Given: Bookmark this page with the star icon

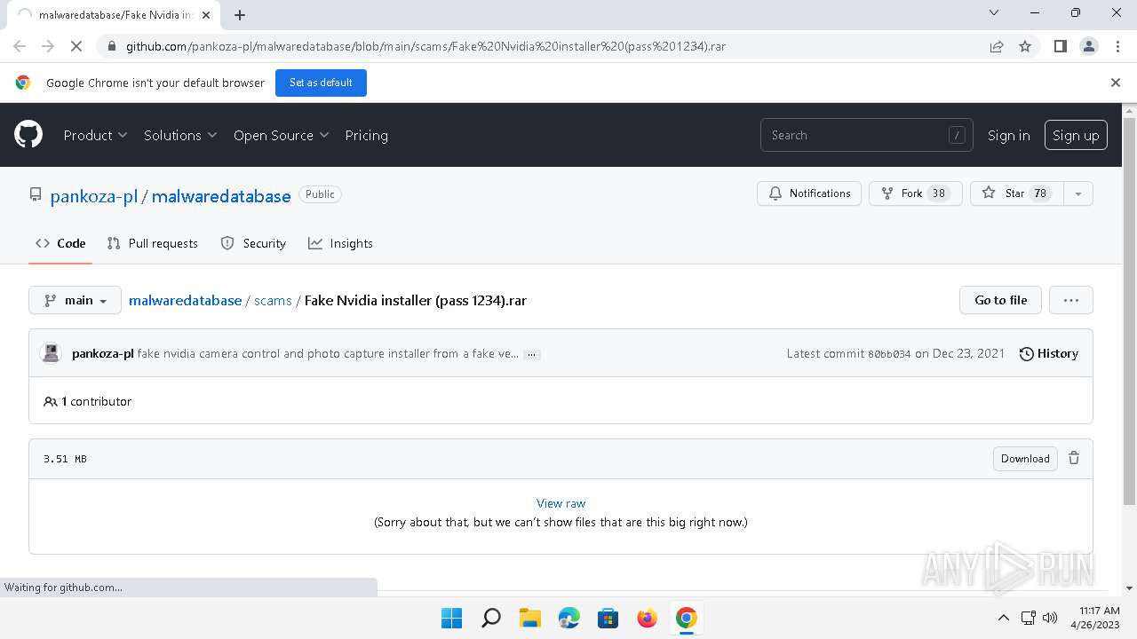Looking at the screenshot, I should (x=1025, y=46).
